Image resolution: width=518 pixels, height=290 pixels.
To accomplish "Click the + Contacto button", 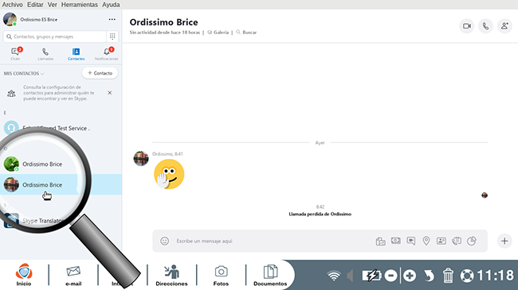I will tap(100, 73).
